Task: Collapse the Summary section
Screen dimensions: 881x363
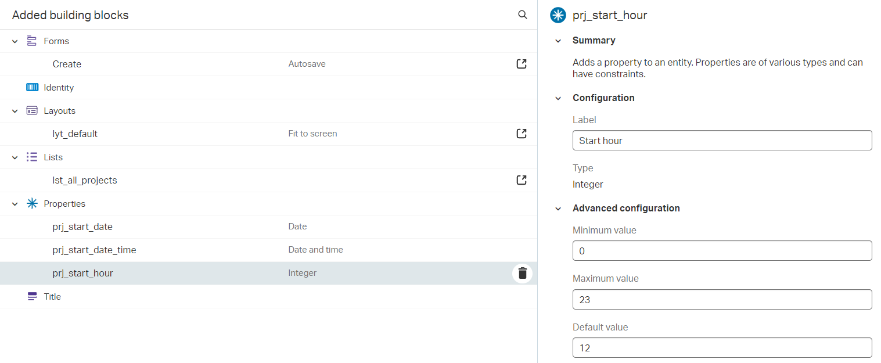Action: (558, 41)
